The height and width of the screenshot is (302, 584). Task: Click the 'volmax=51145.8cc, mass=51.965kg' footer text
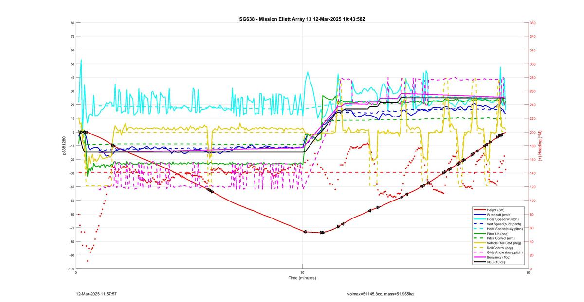[381, 294]
